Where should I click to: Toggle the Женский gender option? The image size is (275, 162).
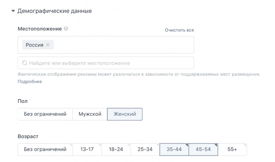click(x=125, y=114)
